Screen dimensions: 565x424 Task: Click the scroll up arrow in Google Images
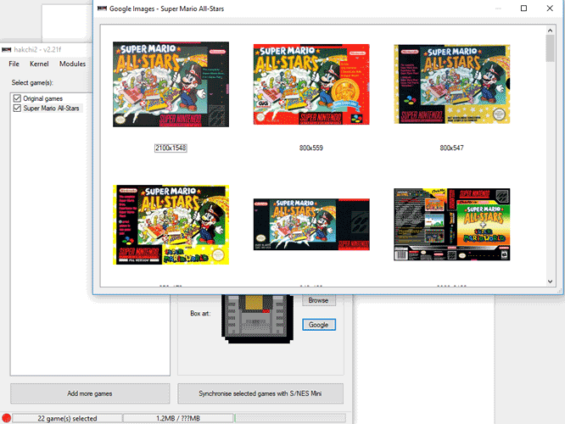click(x=550, y=31)
